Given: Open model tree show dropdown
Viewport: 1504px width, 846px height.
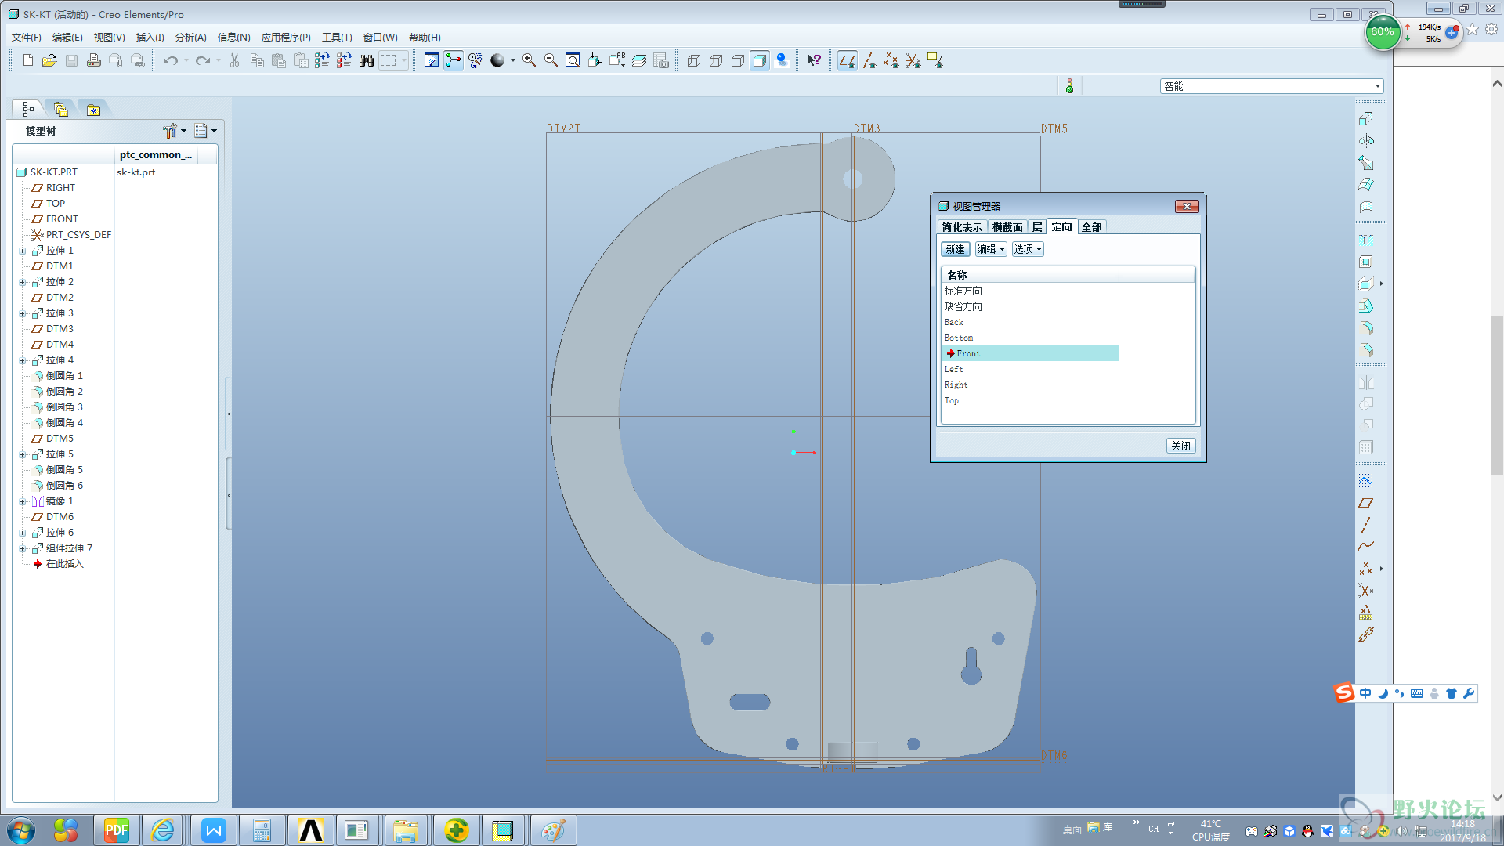Looking at the screenshot, I should click(x=205, y=131).
